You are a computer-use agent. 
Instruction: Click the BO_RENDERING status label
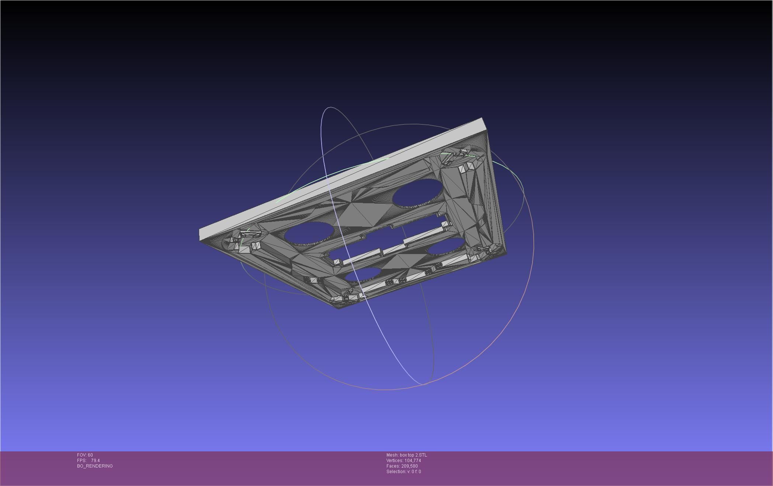(x=95, y=466)
